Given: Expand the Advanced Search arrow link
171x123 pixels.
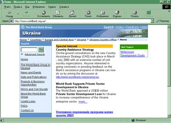Looking at the screenshot, I should (22, 54).
